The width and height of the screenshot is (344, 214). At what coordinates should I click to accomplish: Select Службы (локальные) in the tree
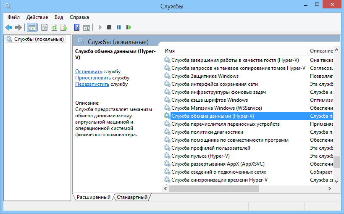[39, 39]
